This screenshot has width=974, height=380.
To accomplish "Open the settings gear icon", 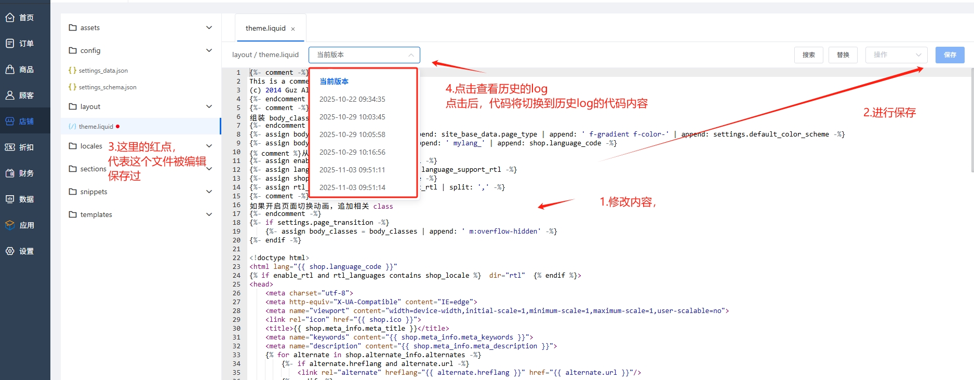I will pyautogui.click(x=10, y=251).
